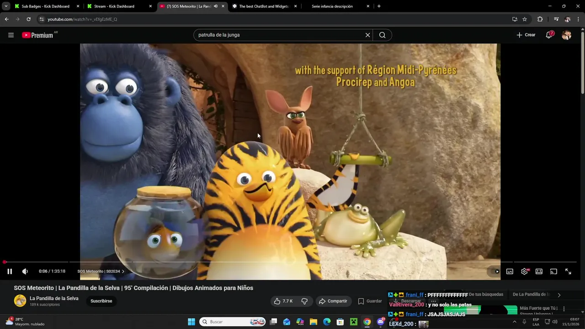Show hidden system tray icons
Image resolution: width=585 pixels, height=329 pixels.
coord(515,322)
